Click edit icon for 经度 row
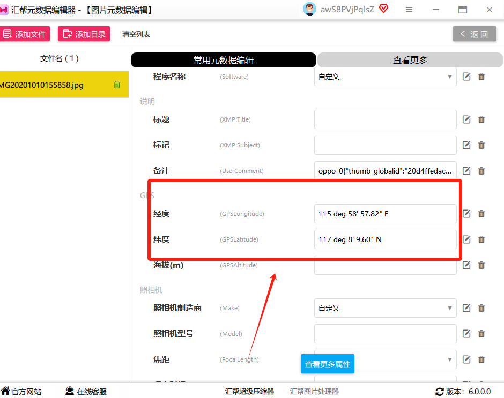 (x=466, y=214)
